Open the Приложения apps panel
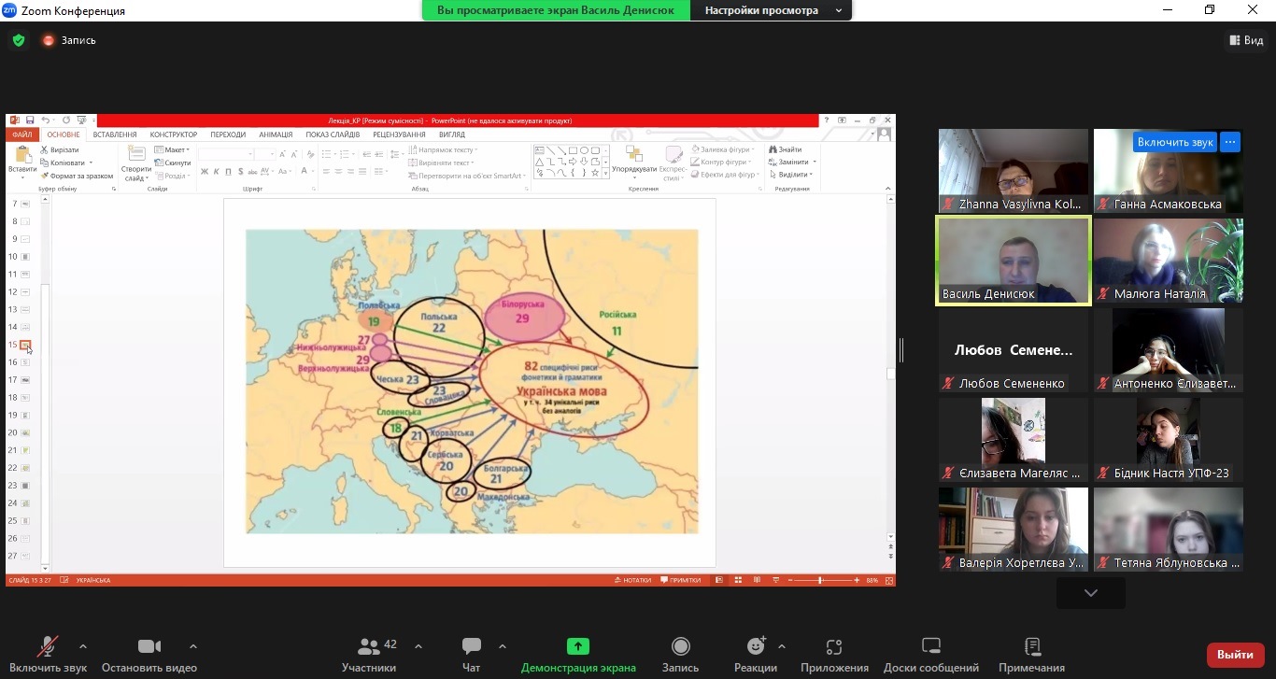The image size is (1276, 679). [834, 647]
